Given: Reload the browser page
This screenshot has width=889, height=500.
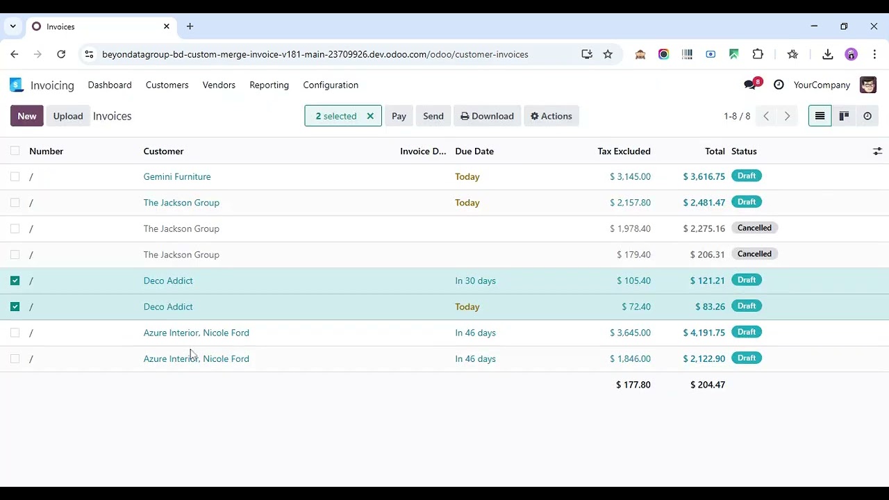Looking at the screenshot, I should pyautogui.click(x=61, y=54).
